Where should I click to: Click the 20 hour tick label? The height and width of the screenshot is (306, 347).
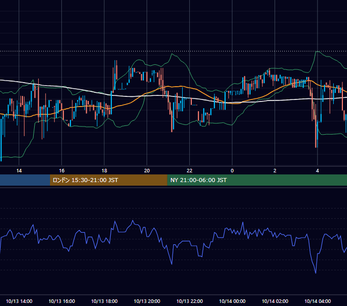point(147,170)
